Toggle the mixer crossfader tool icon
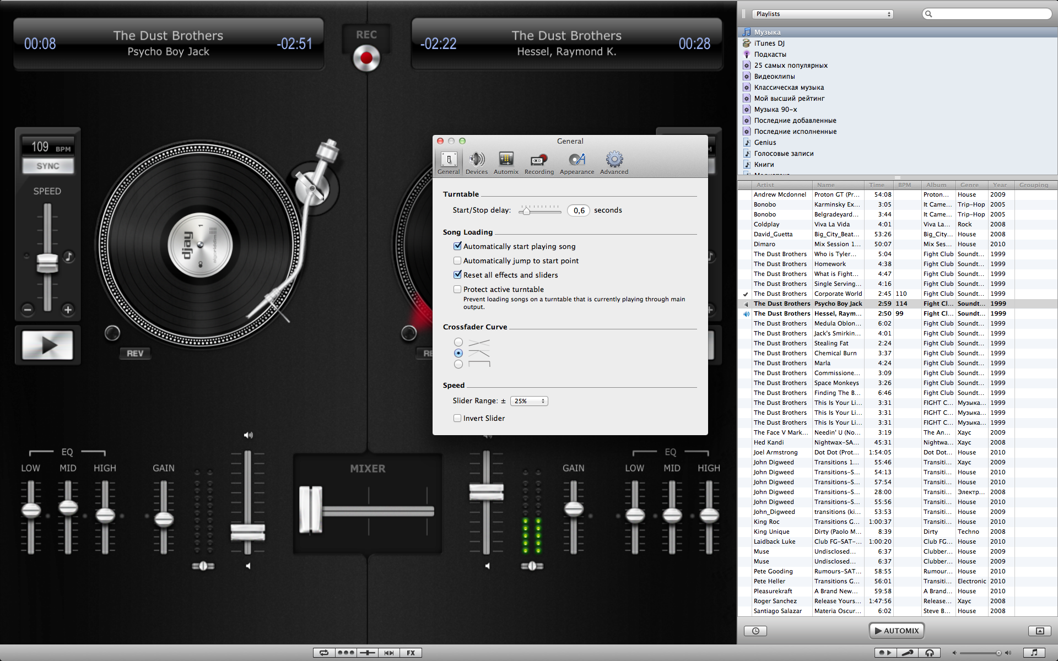 367,653
